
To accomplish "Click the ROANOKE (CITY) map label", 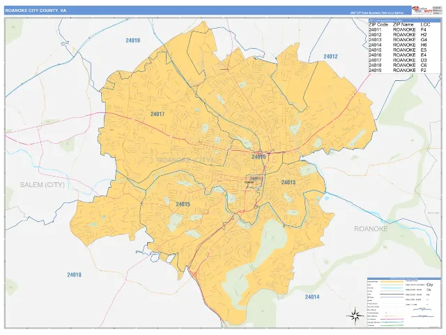I will (185, 160).
